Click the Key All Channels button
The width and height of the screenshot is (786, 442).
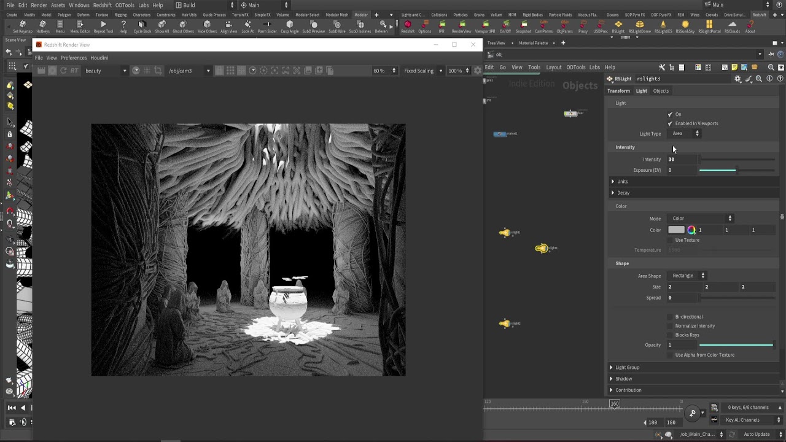coord(753,420)
